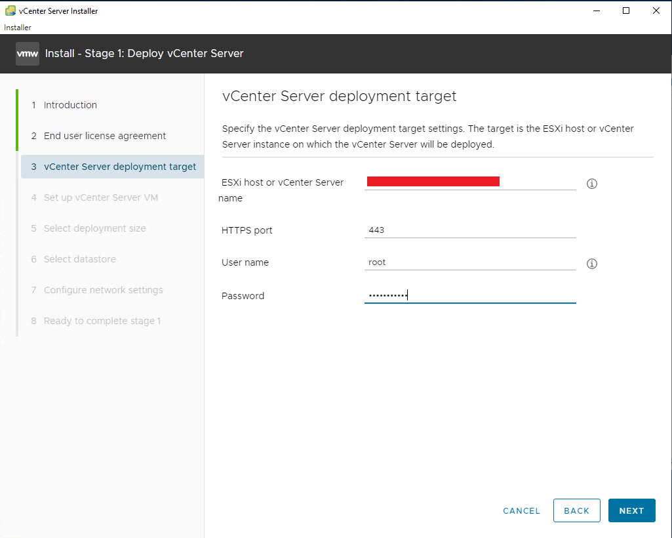This screenshot has width=672, height=538.
Task: Click the User name input field
Action: 470,262
